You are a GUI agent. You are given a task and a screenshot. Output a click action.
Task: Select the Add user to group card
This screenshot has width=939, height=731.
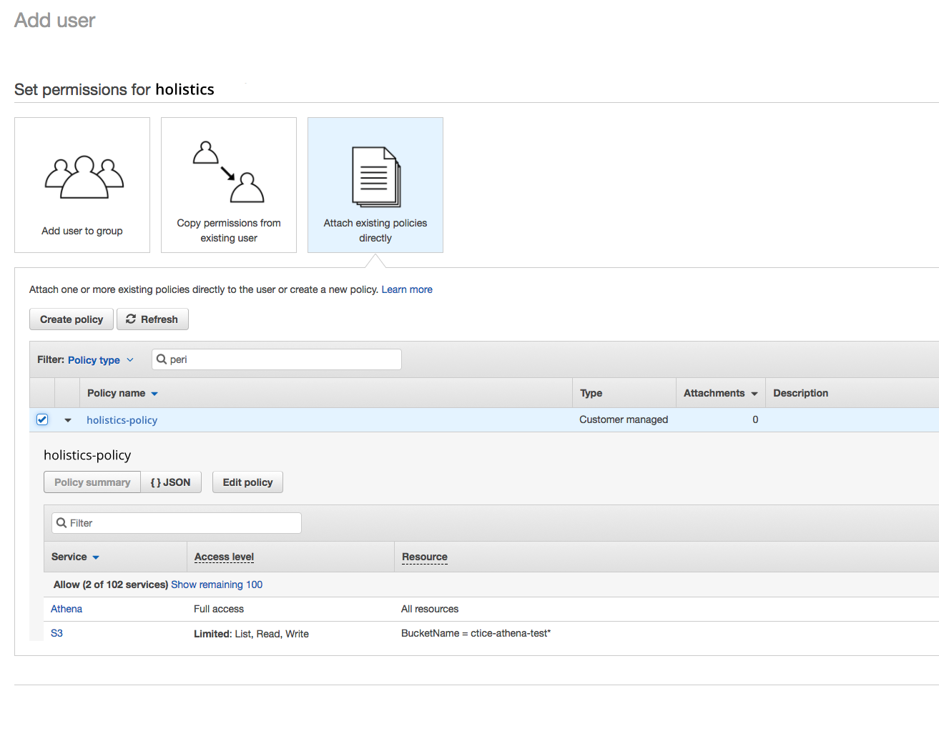tap(82, 185)
